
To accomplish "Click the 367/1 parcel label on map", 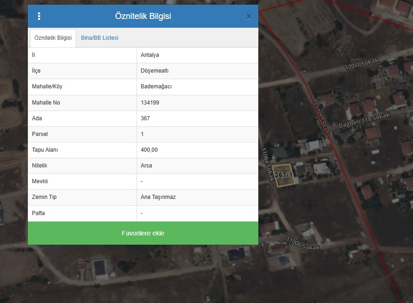I will (x=283, y=175).
